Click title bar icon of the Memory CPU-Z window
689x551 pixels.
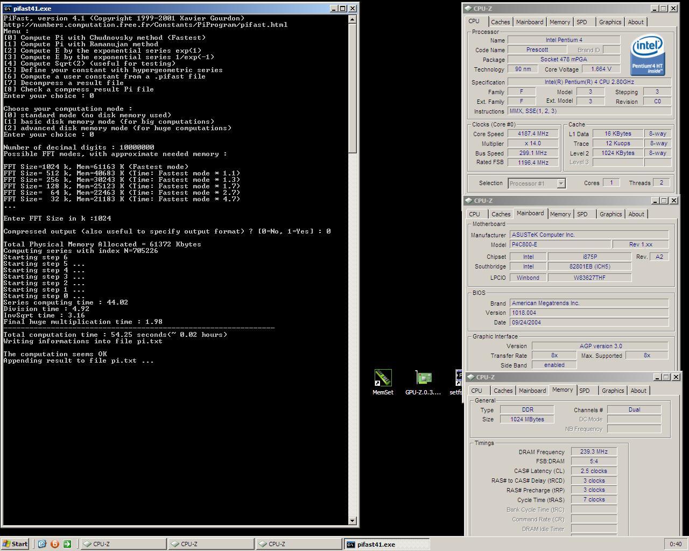pos(471,377)
